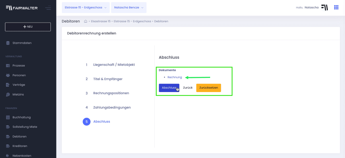Jump to step 3 Rechnungspositionen

point(111,93)
